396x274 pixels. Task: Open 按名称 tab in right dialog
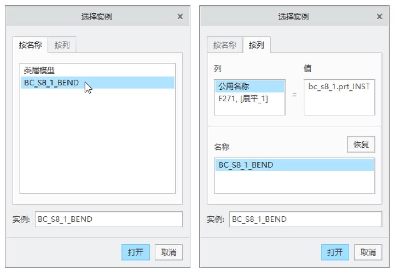pyautogui.click(x=225, y=45)
